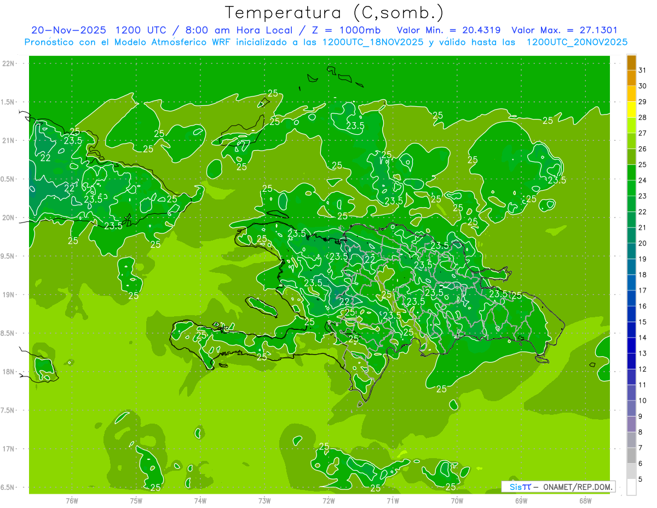Screen dimensions: 657x508
Task: Click the 75W longitude axis label
Action: (x=136, y=500)
